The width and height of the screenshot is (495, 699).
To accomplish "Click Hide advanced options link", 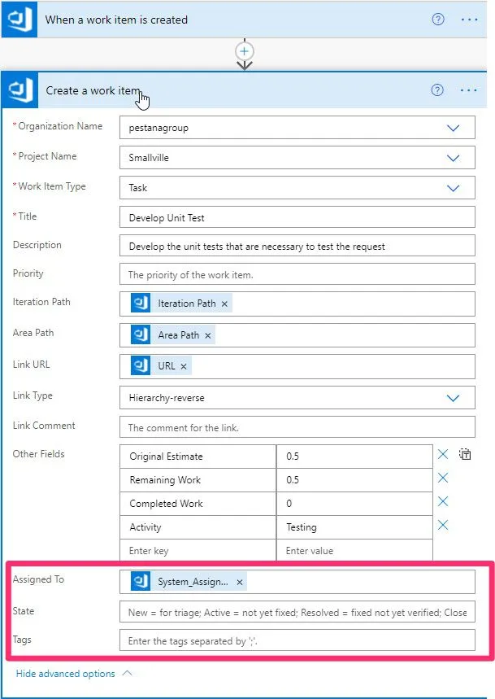I will pos(66,674).
